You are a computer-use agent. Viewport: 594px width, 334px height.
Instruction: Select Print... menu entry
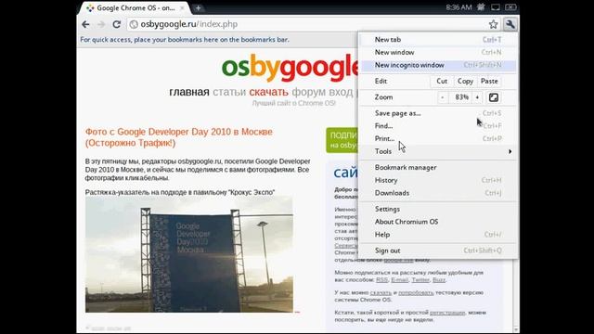pyautogui.click(x=438, y=138)
